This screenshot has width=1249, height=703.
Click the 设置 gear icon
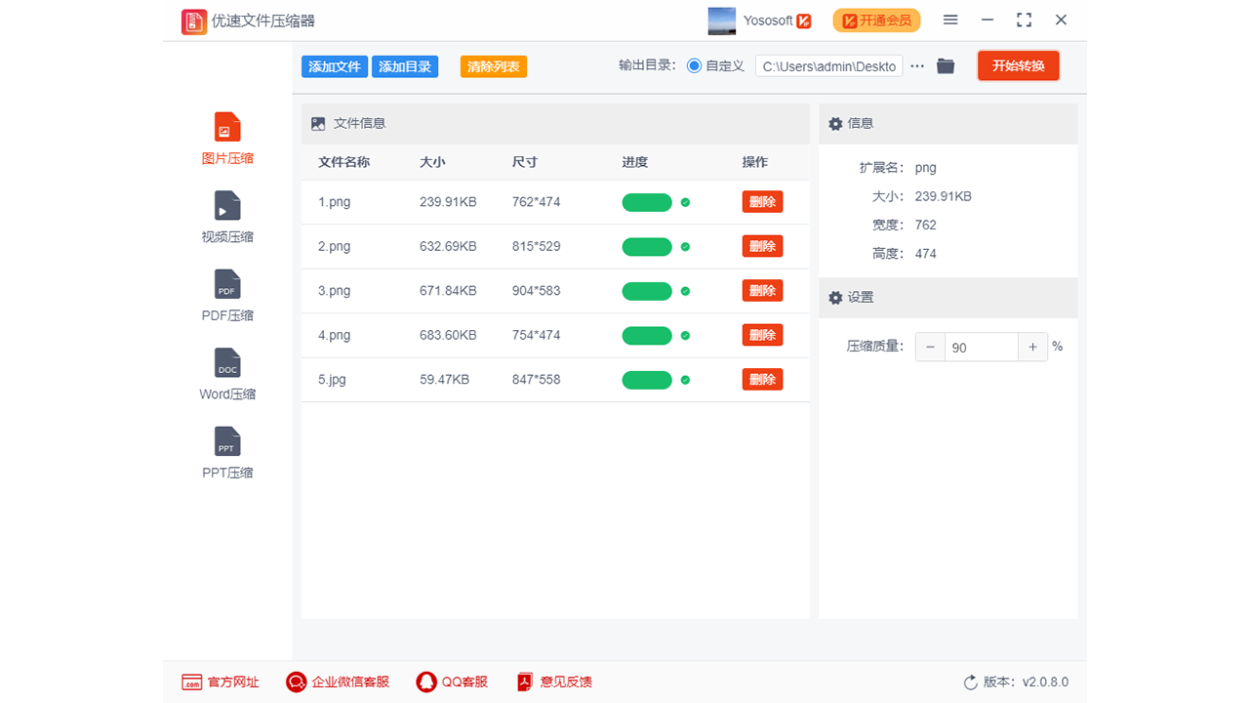coord(835,297)
